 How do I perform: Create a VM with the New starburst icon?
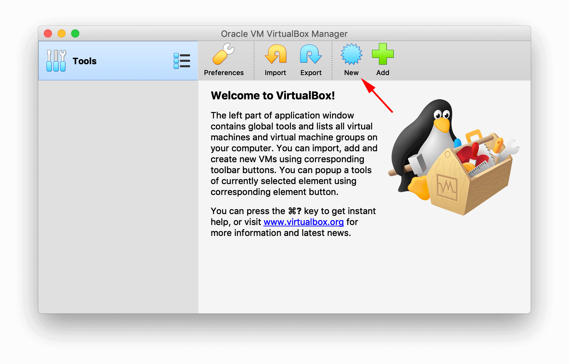(351, 54)
